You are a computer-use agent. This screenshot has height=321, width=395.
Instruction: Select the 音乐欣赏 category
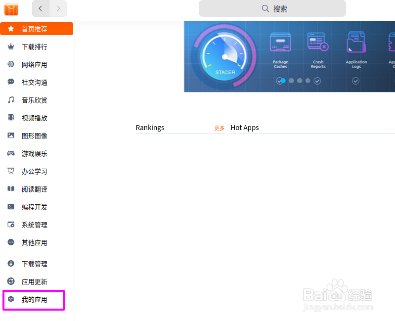tap(37, 100)
